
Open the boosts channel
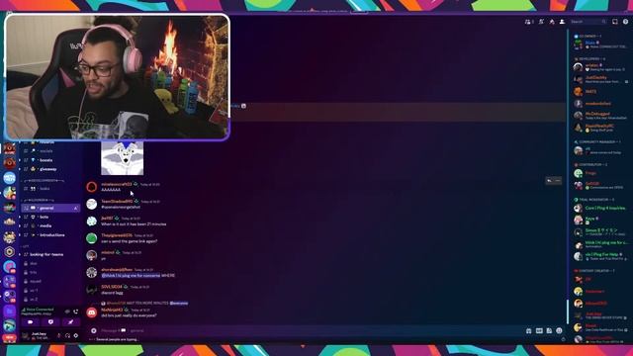tap(46, 160)
